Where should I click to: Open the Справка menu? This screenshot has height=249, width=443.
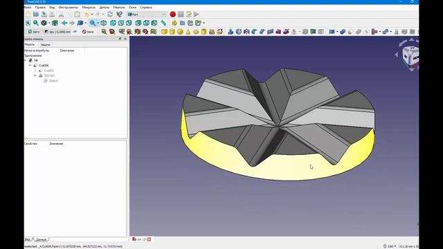(x=146, y=8)
